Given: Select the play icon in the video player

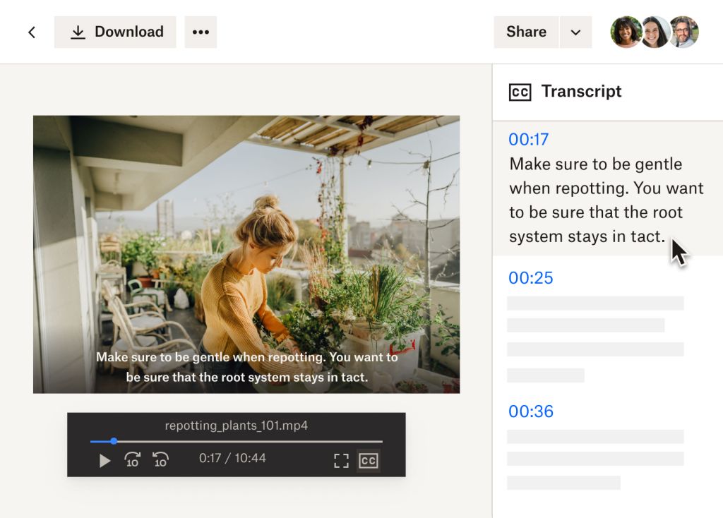Looking at the screenshot, I should [104, 461].
